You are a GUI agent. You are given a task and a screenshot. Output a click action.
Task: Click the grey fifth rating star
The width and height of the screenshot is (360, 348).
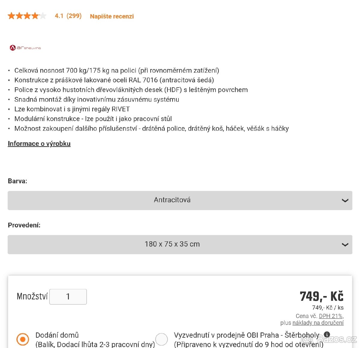point(43,16)
